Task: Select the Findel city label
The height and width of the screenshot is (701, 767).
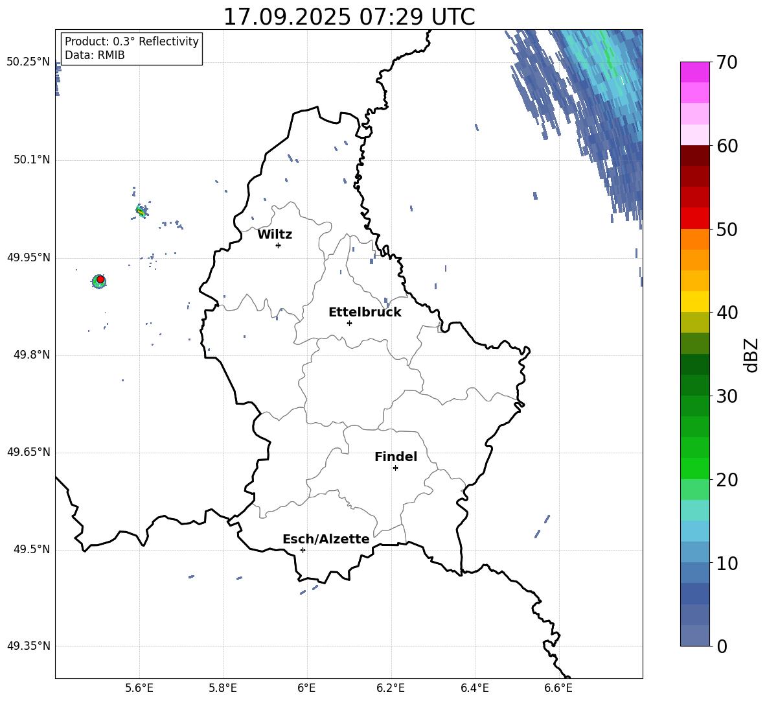Action: (x=396, y=457)
